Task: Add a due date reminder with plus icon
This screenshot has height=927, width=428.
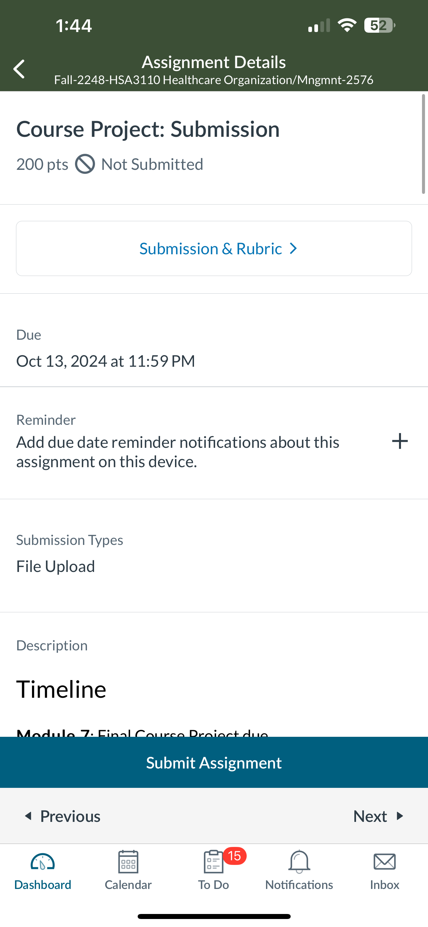Action: click(x=400, y=441)
